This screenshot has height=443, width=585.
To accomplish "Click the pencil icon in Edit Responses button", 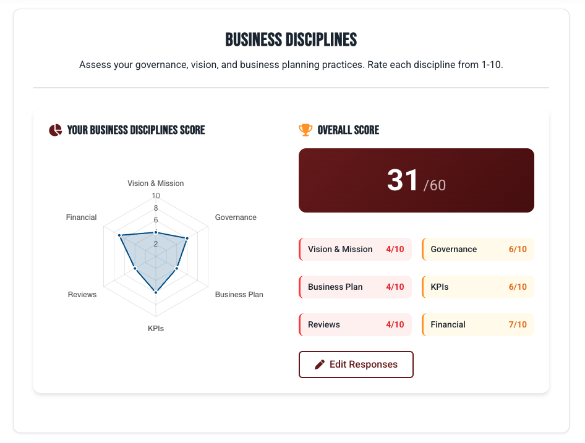I will [x=321, y=364].
